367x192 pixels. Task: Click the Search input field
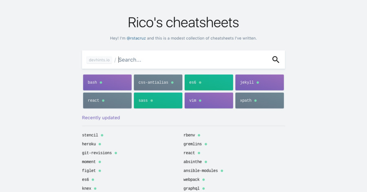click(x=192, y=60)
